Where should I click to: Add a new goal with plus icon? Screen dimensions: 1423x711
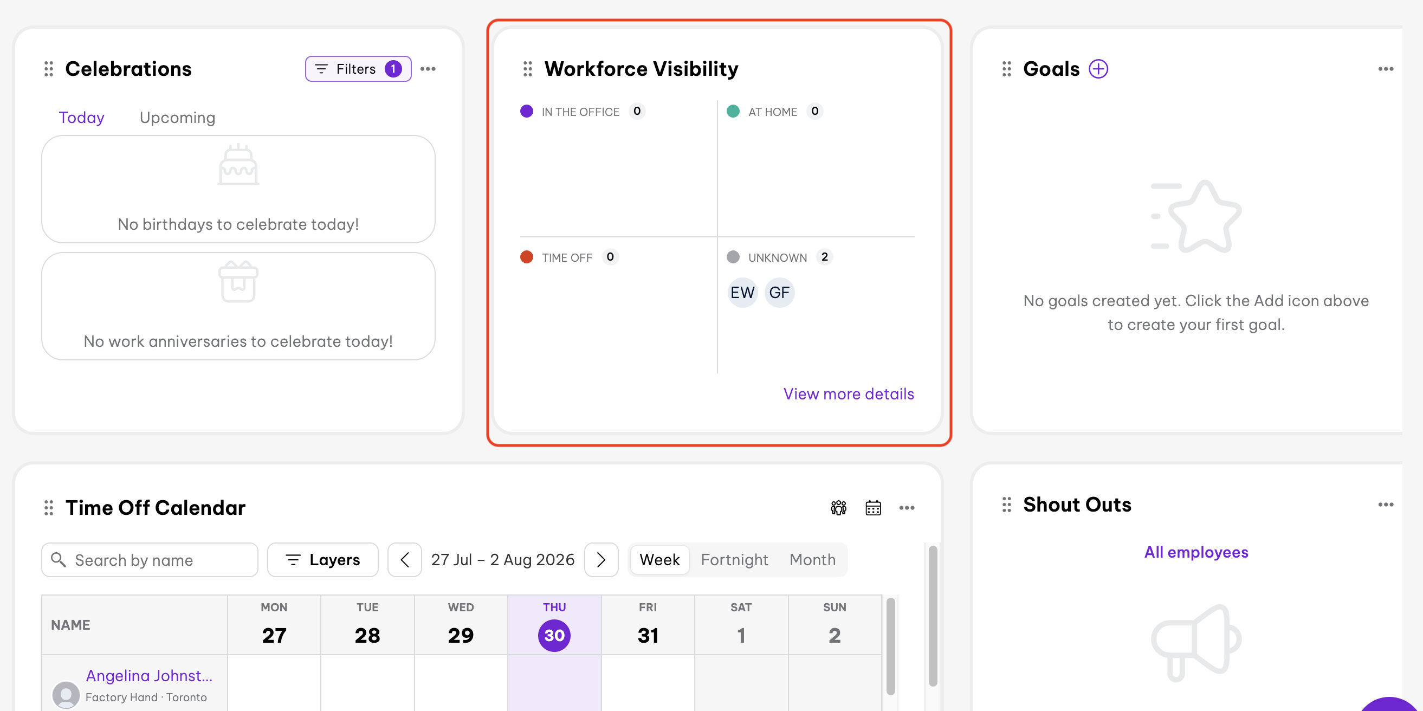coord(1098,69)
